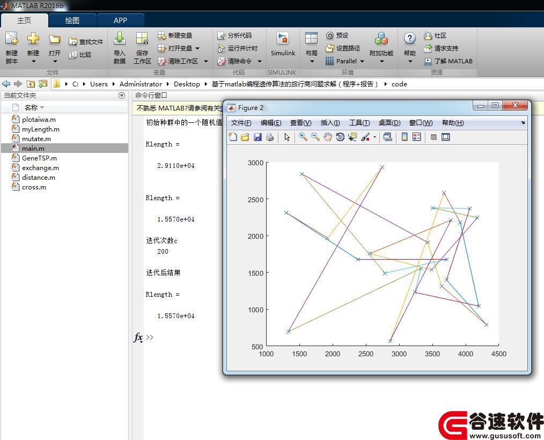The width and height of the screenshot is (544, 440).
Task: Expand the Open (打开) dropdown
Action: [55, 61]
